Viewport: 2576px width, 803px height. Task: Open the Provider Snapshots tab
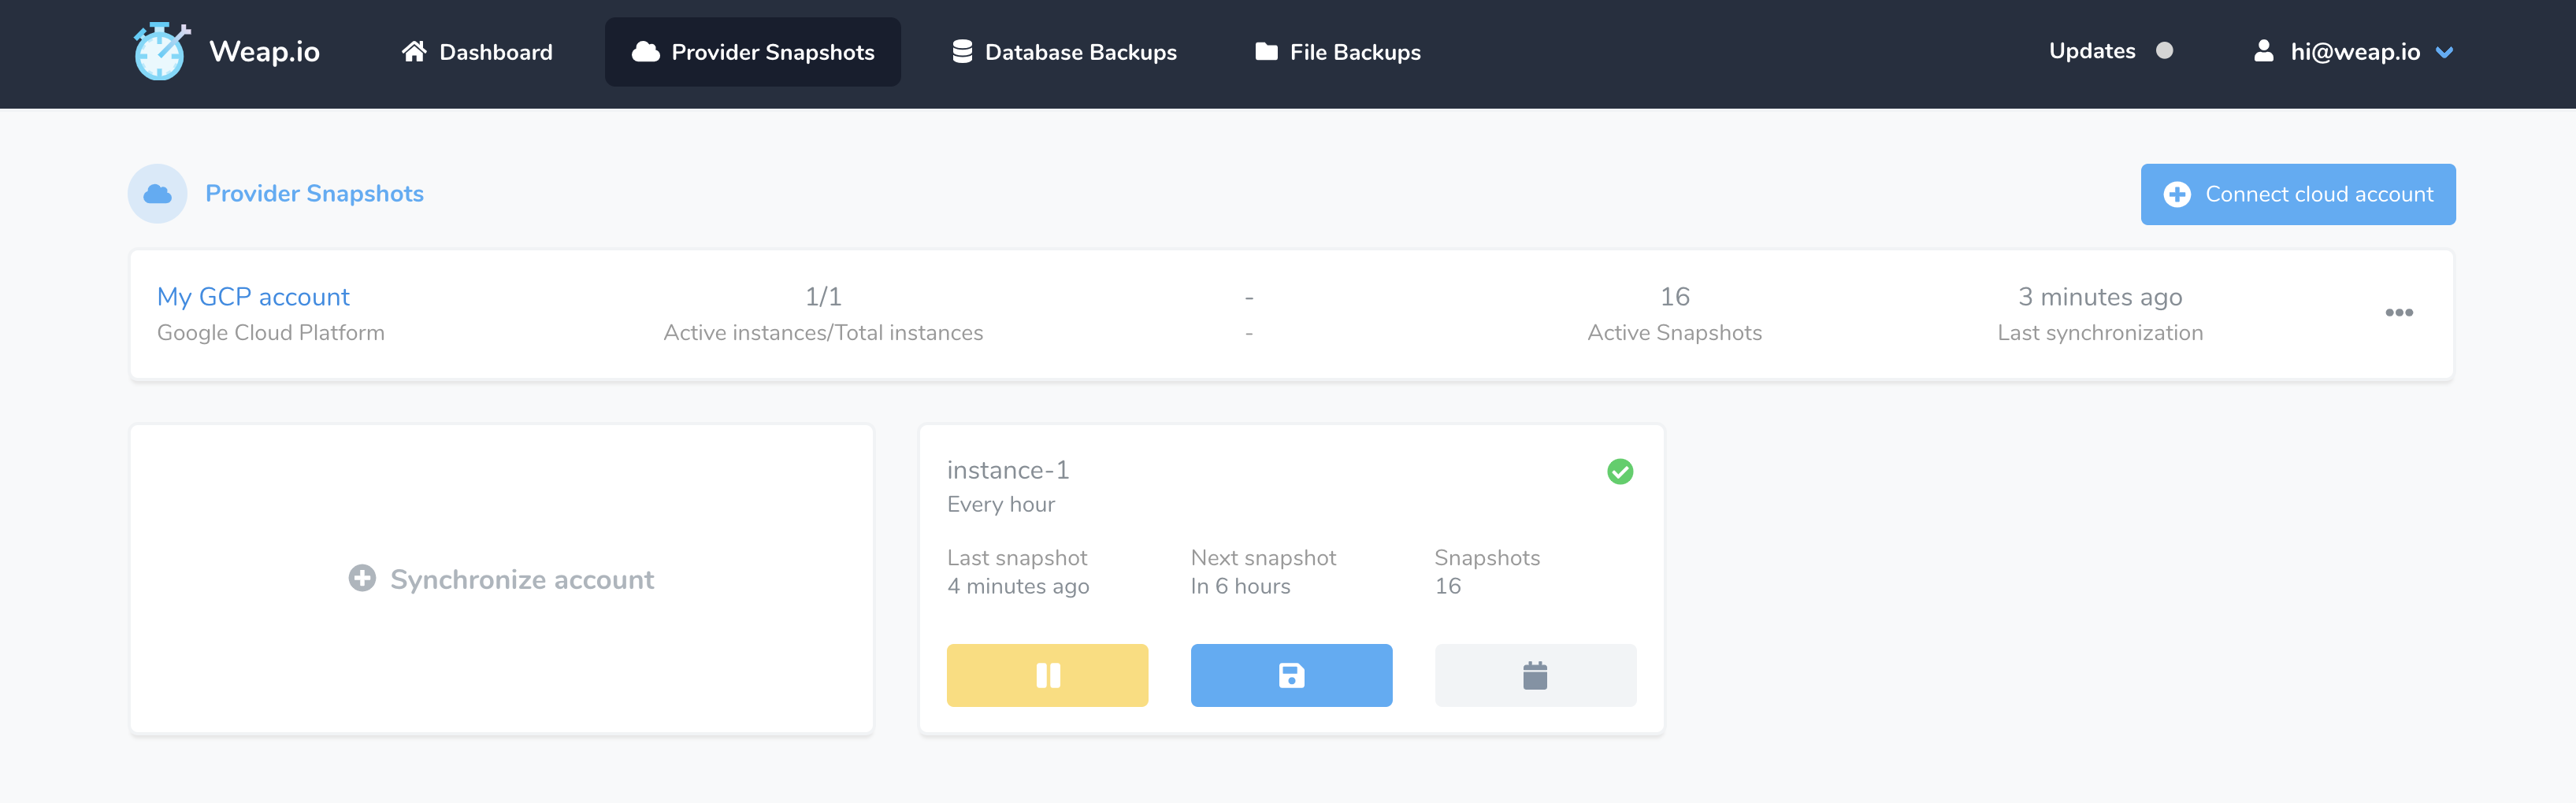coord(753,52)
